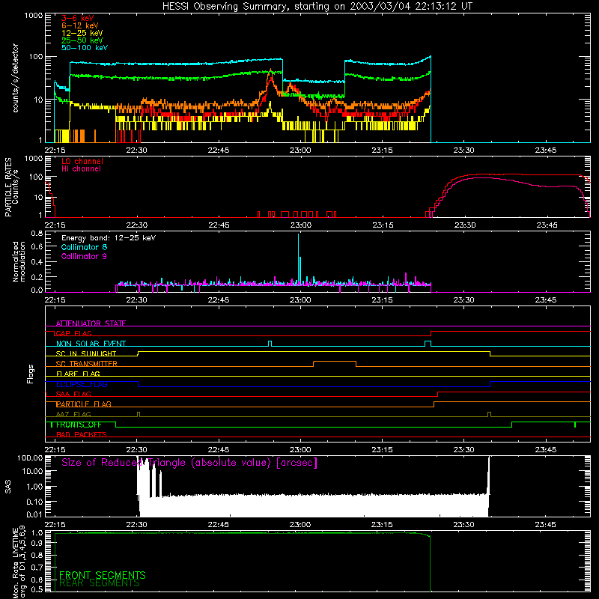Select the 'Collimator 9' legend label
This screenshot has width=599, height=599.
84,256
